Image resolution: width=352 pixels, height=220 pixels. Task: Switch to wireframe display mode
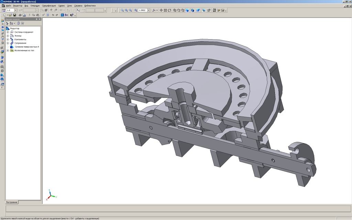click(x=175, y=10)
